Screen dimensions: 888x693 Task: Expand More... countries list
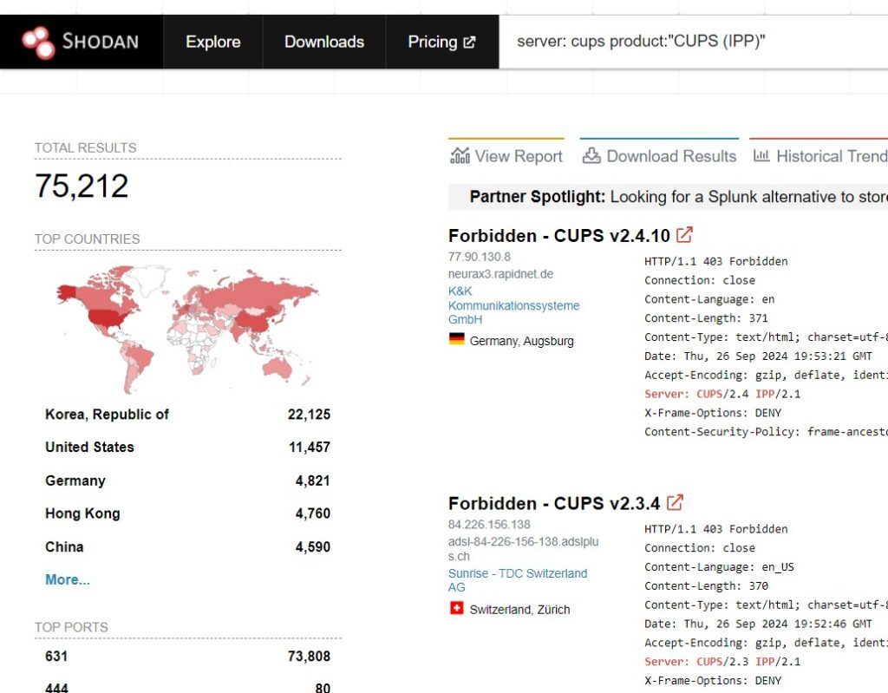68,580
